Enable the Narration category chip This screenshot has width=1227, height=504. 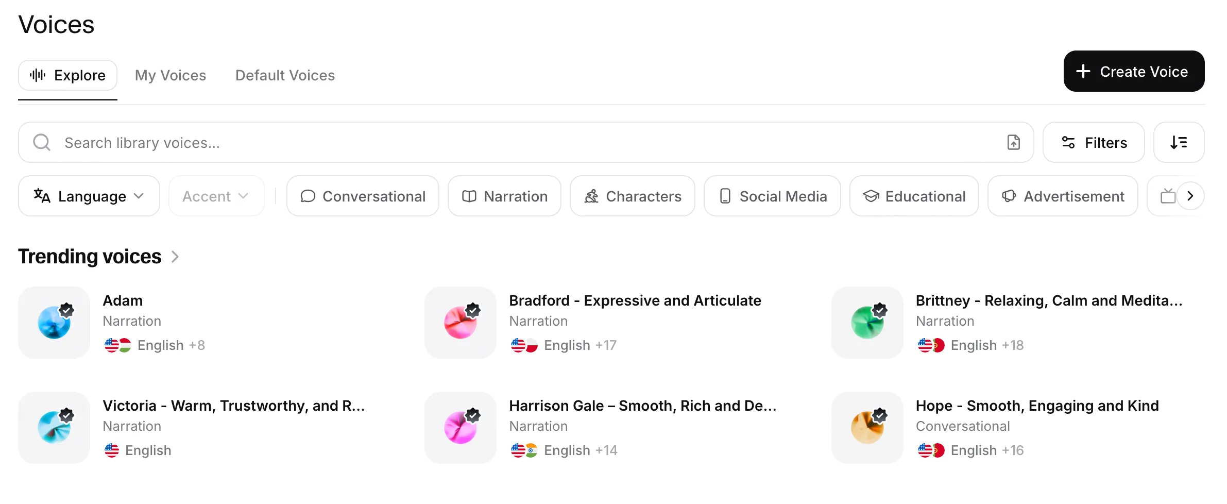point(504,196)
